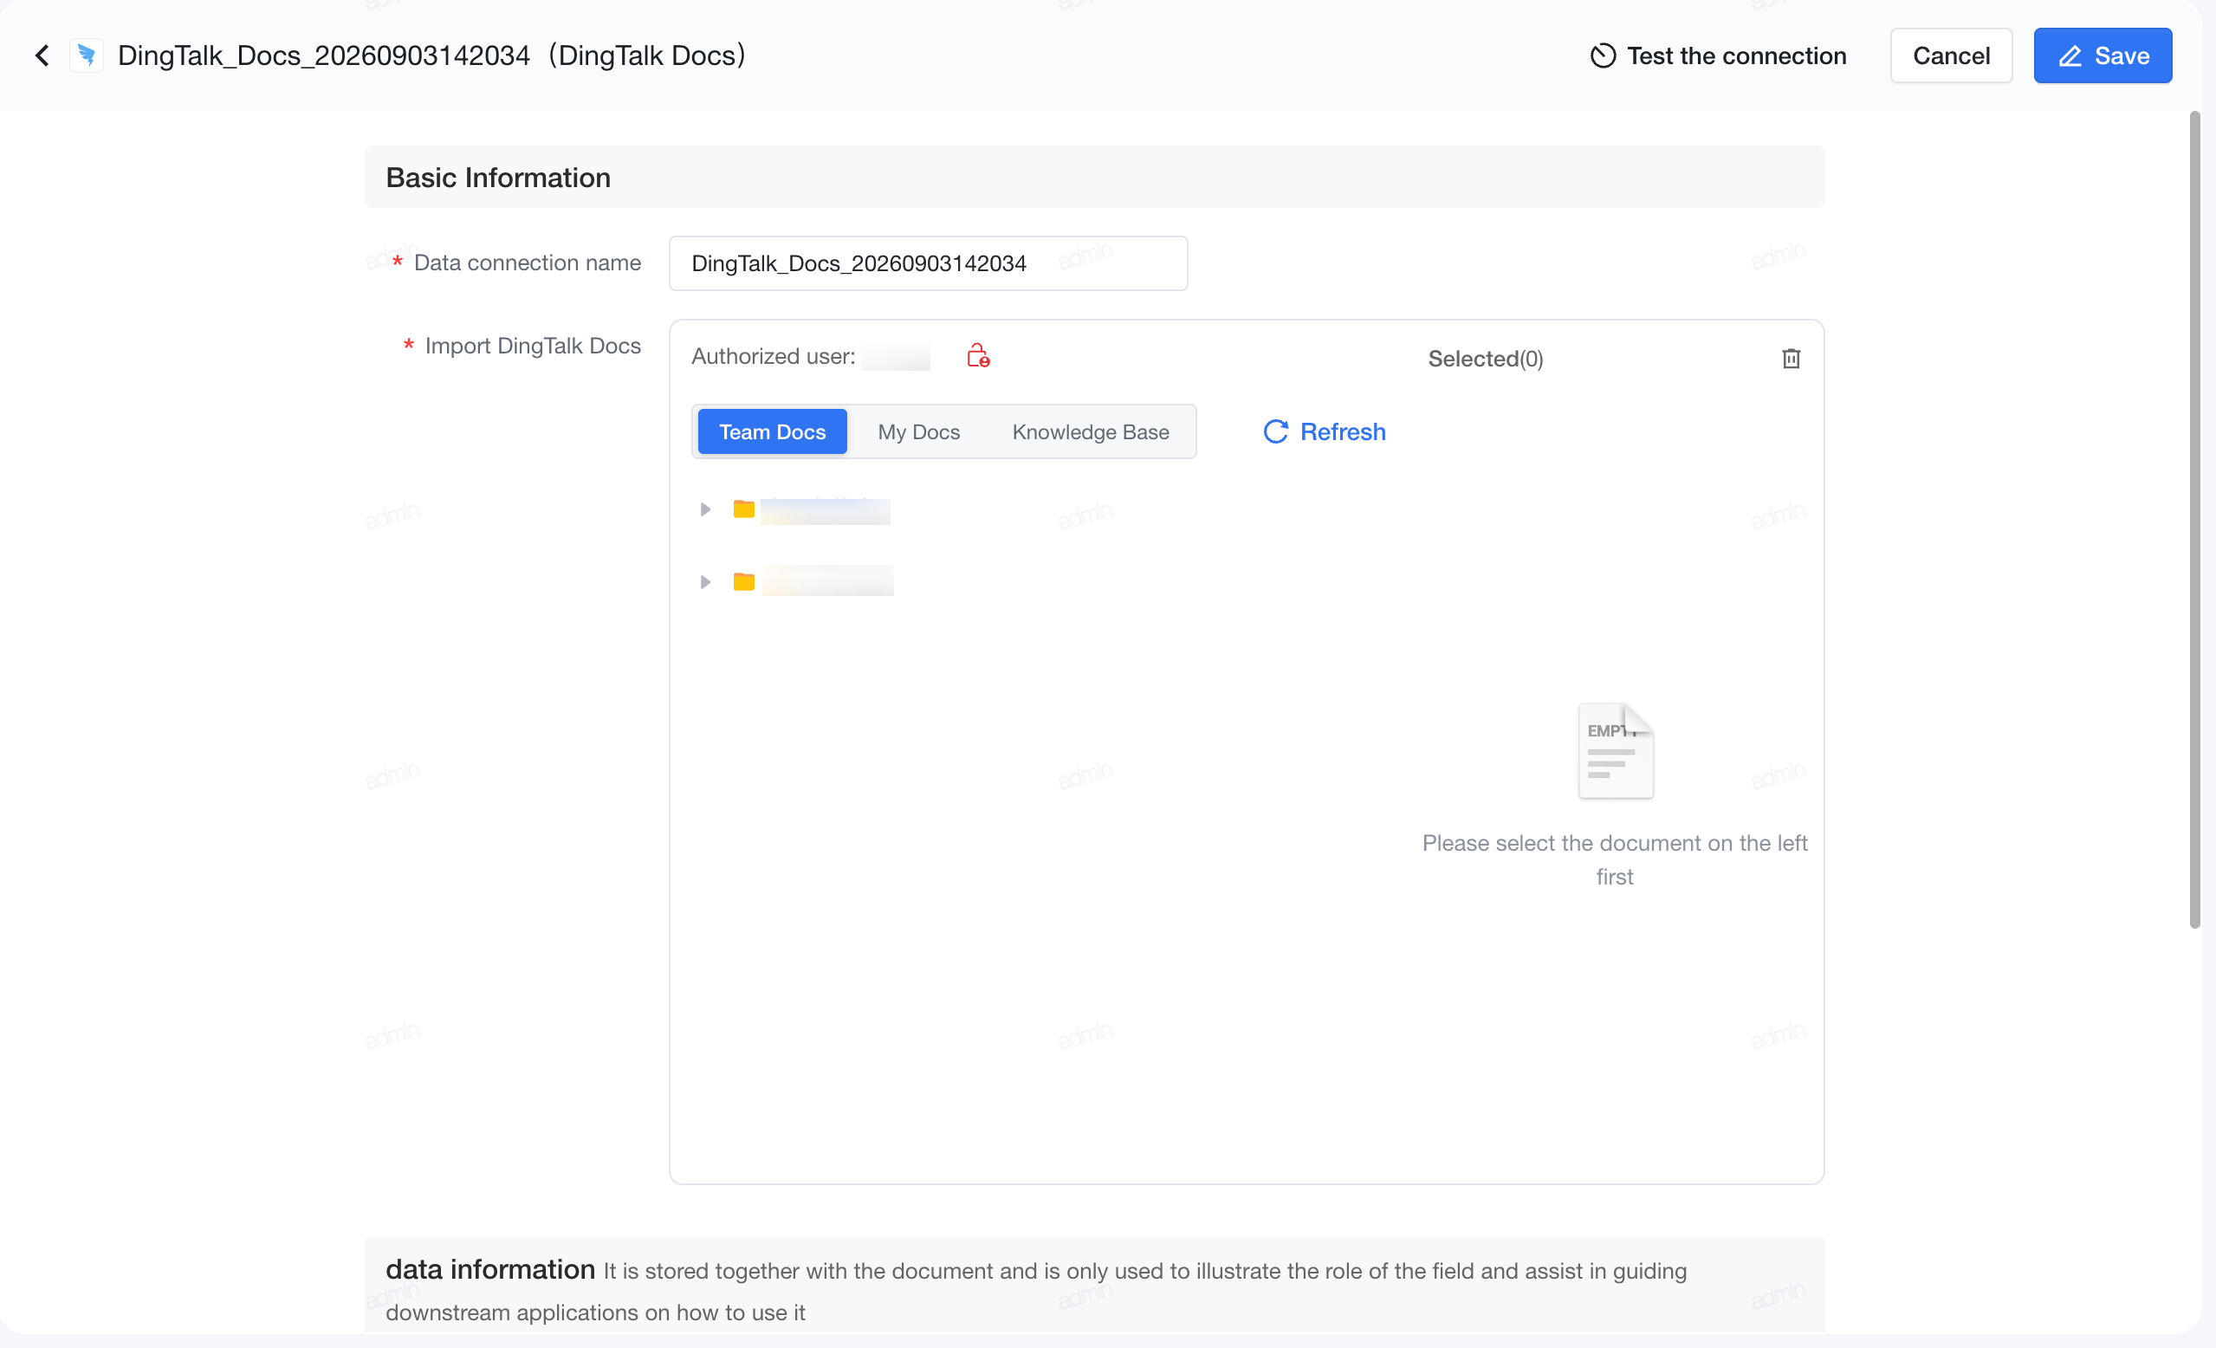This screenshot has height=1348, width=2216.
Task: Click the circular Refresh arrow icon
Action: 1275,432
